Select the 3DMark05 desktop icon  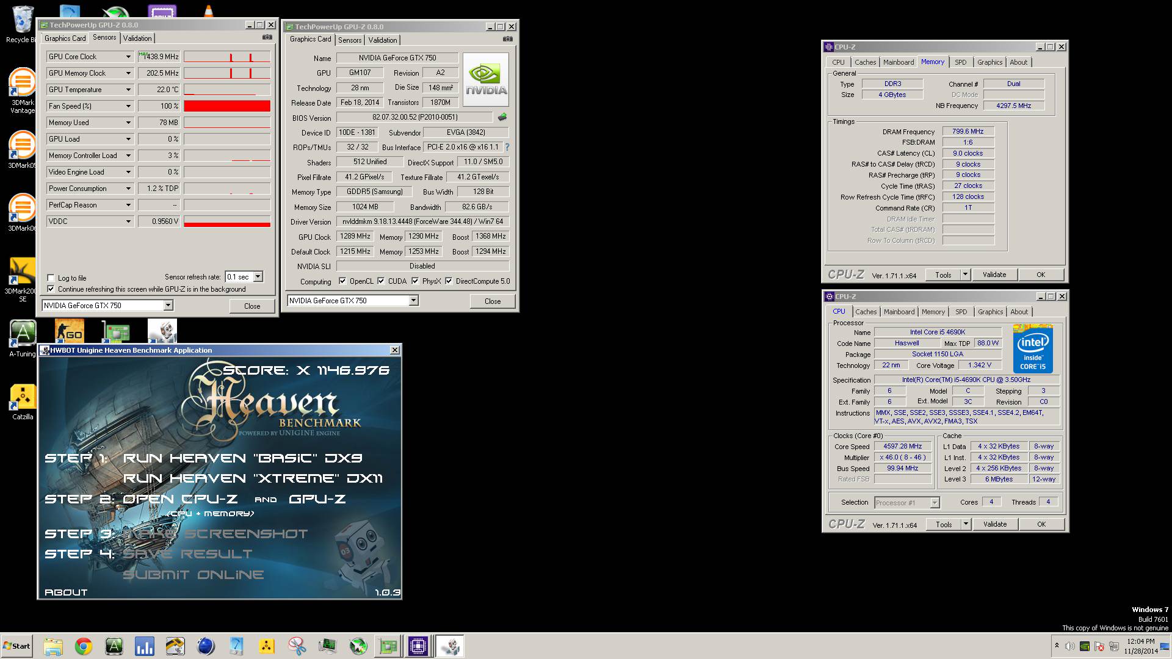click(22, 150)
